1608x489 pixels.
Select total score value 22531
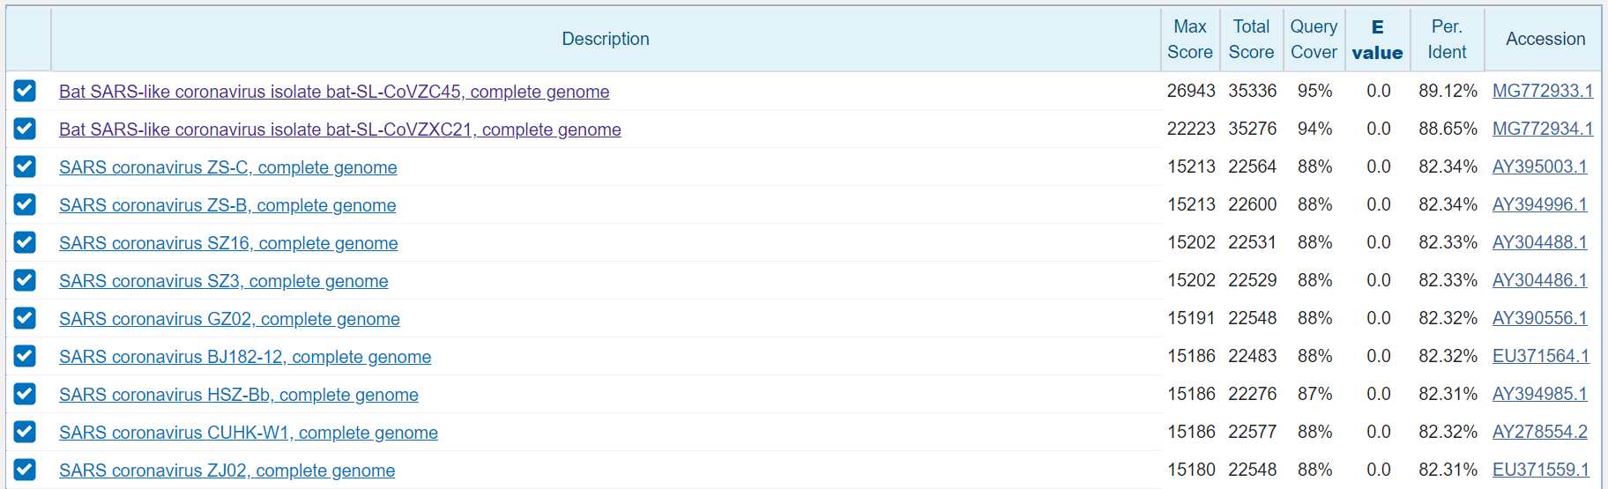coord(1253,242)
